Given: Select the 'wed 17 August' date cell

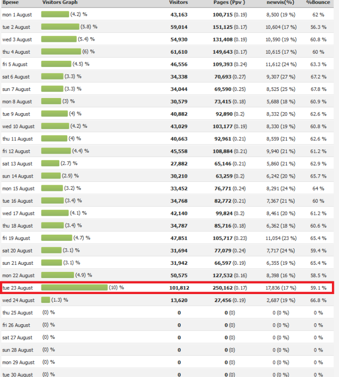Looking at the screenshot, I should coord(18,213).
